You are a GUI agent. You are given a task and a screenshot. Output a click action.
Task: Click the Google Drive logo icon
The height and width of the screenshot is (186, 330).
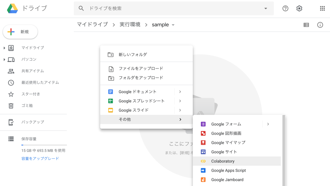pyautogui.click(x=12, y=9)
